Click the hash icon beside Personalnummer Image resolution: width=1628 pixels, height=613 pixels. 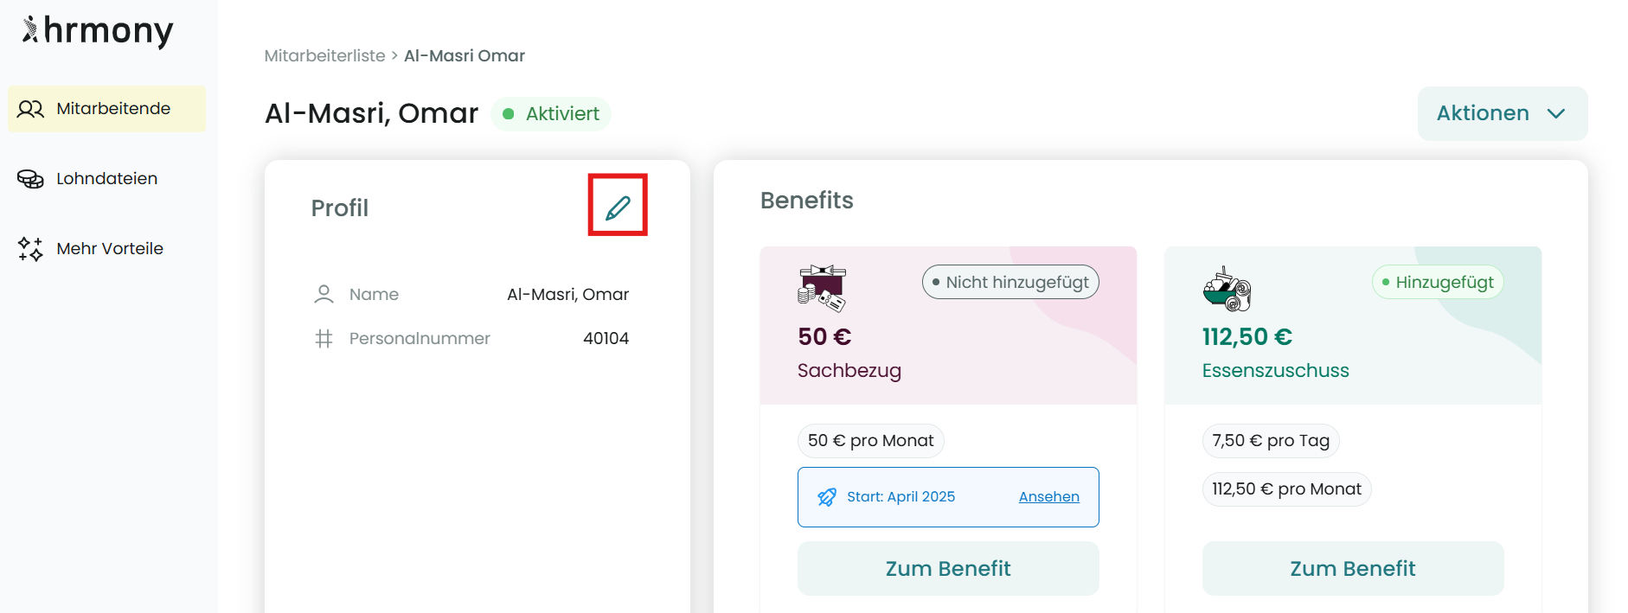pos(324,339)
